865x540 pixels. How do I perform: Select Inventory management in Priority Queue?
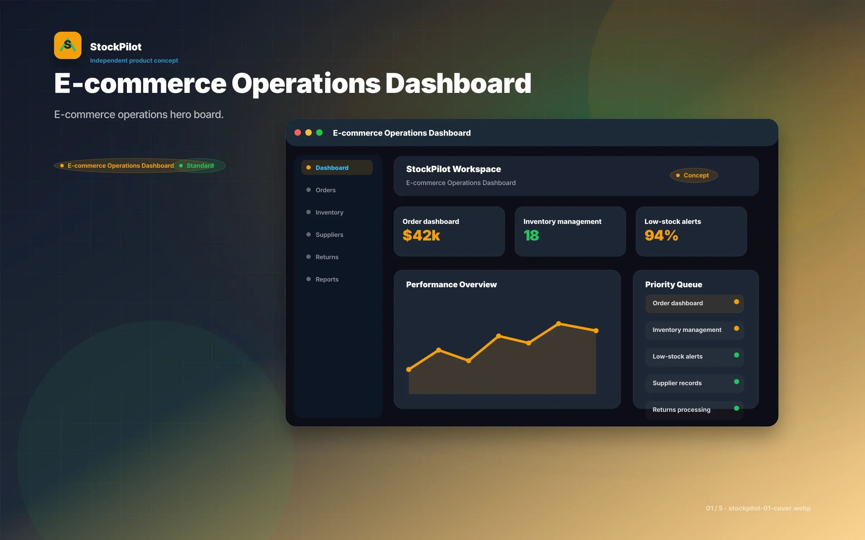(695, 330)
